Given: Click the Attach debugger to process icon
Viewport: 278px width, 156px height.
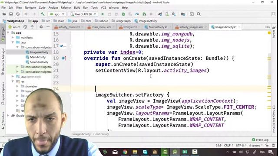Looking at the screenshot, I should pyautogui.click(x=144, y=14).
